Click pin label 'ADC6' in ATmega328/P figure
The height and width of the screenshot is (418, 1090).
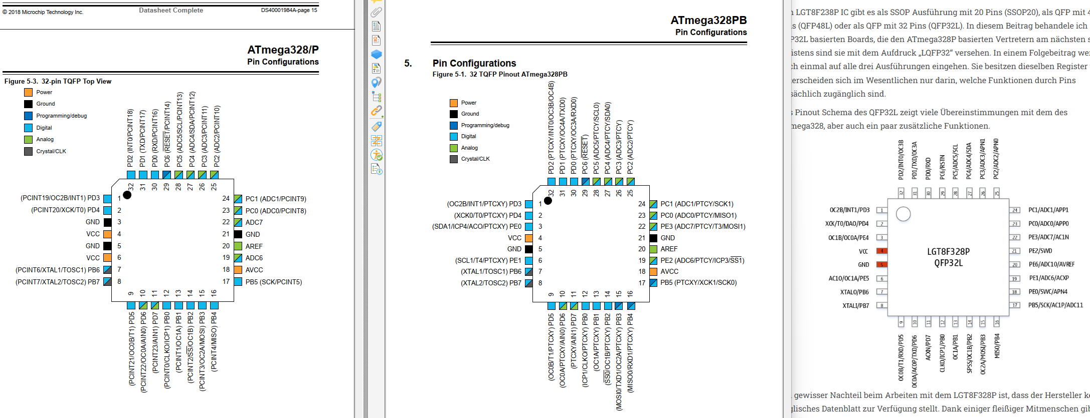point(254,258)
